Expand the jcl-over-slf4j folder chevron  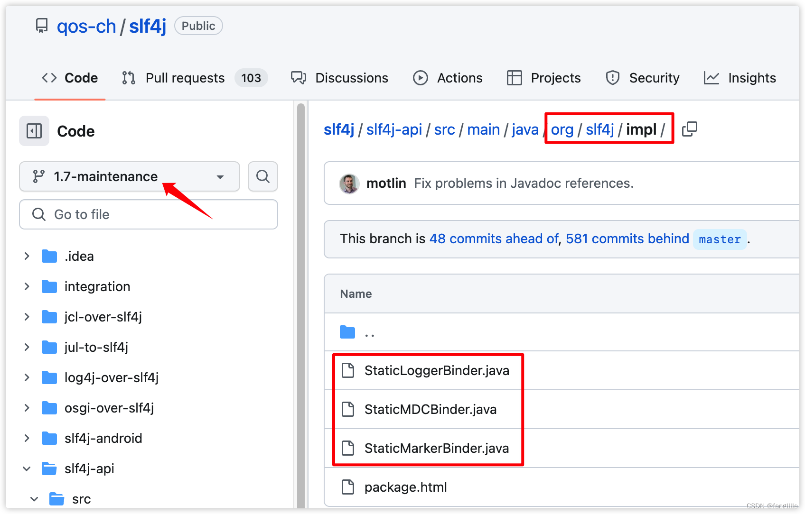(27, 317)
